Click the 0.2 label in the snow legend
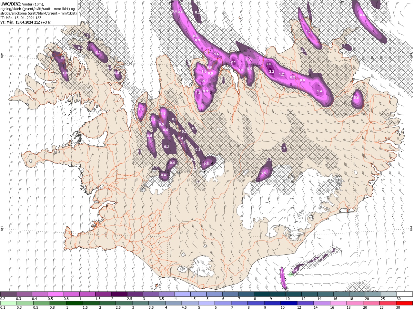Image resolution: width=413 pixels, height=310 pixels. click(x=3, y=299)
